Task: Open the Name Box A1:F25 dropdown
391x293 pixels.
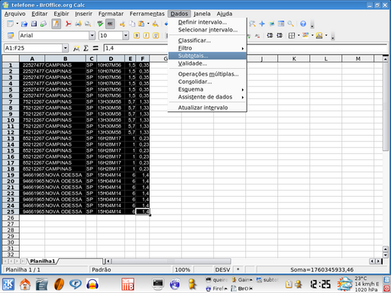Action: [65, 48]
